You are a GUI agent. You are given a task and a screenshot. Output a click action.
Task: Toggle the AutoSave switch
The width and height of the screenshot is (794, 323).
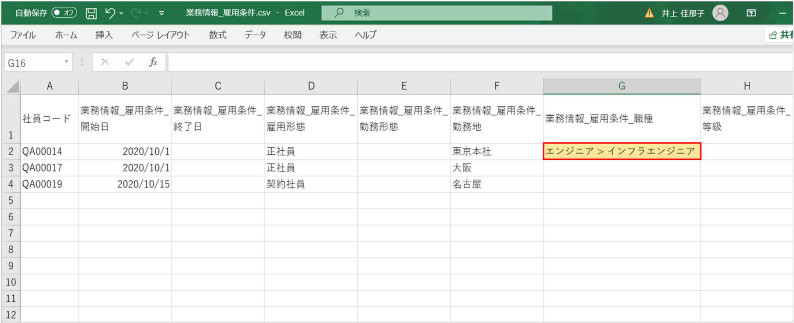[x=64, y=13]
